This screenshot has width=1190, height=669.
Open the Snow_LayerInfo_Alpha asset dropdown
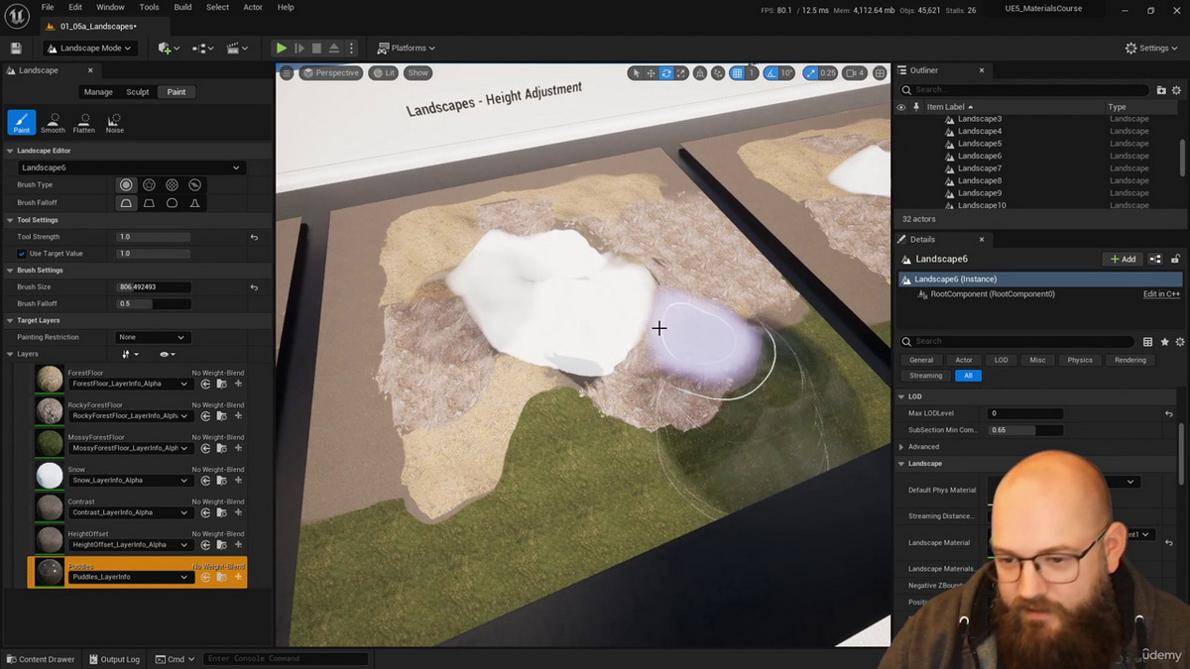(x=130, y=480)
